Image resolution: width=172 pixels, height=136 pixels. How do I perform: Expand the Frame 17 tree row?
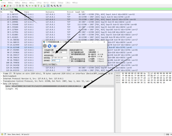1,73
